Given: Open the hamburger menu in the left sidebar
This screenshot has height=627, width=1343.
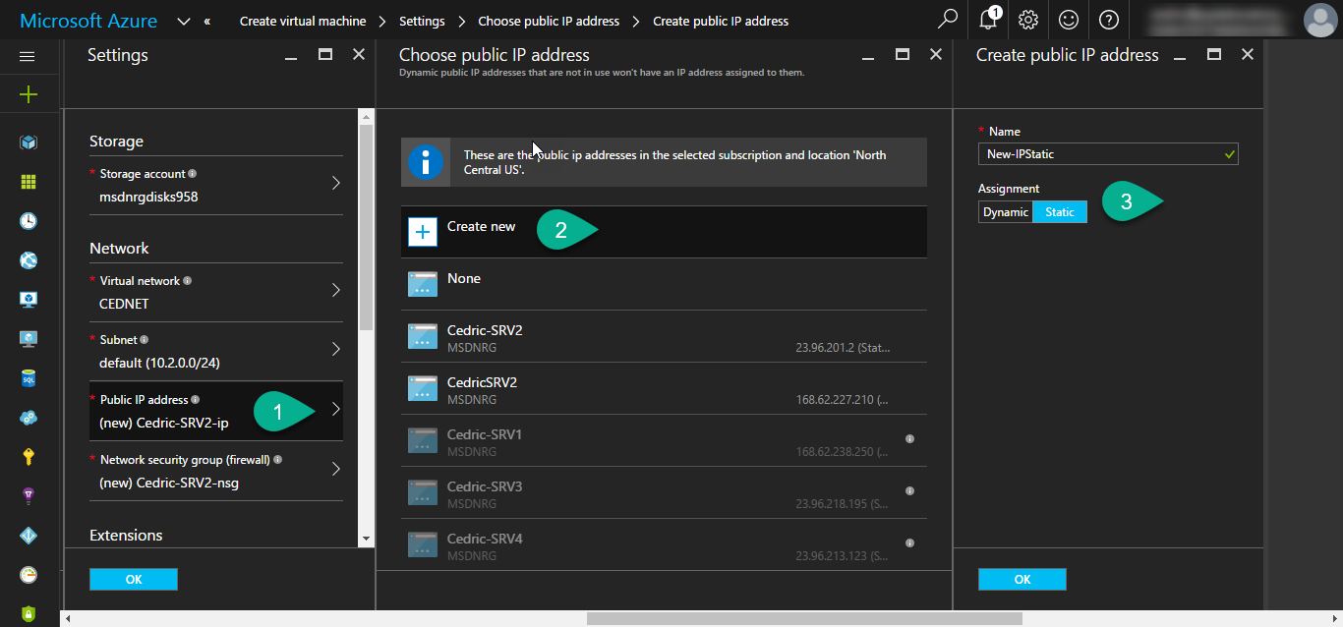Looking at the screenshot, I should 28,56.
